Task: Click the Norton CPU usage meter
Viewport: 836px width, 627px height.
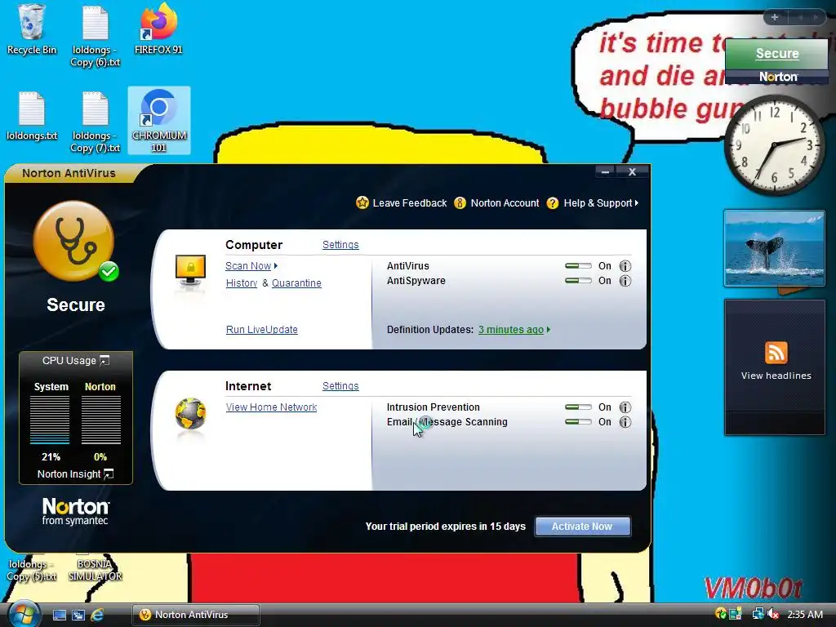Action: tap(100, 420)
